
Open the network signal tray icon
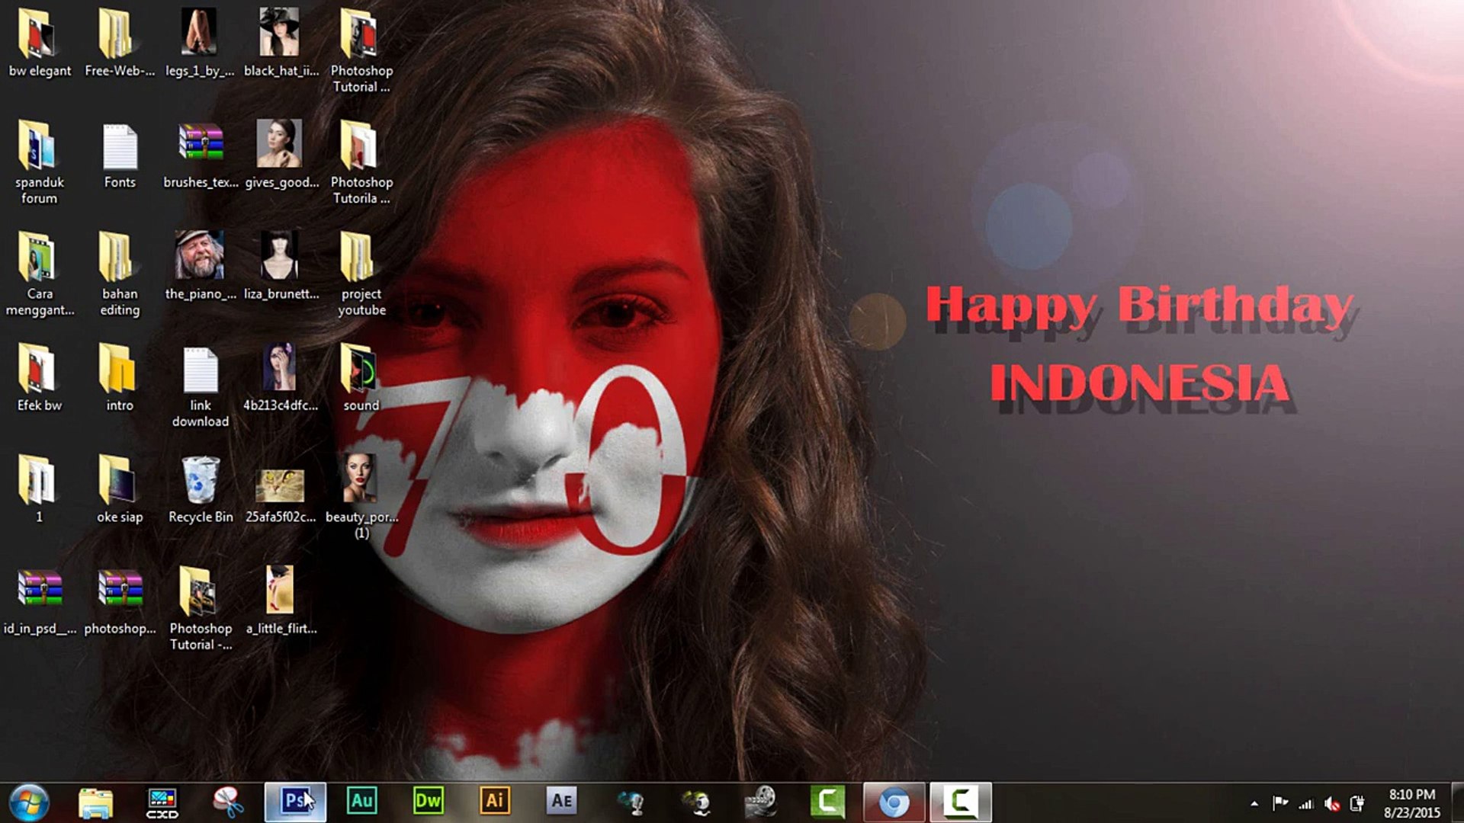(1306, 803)
